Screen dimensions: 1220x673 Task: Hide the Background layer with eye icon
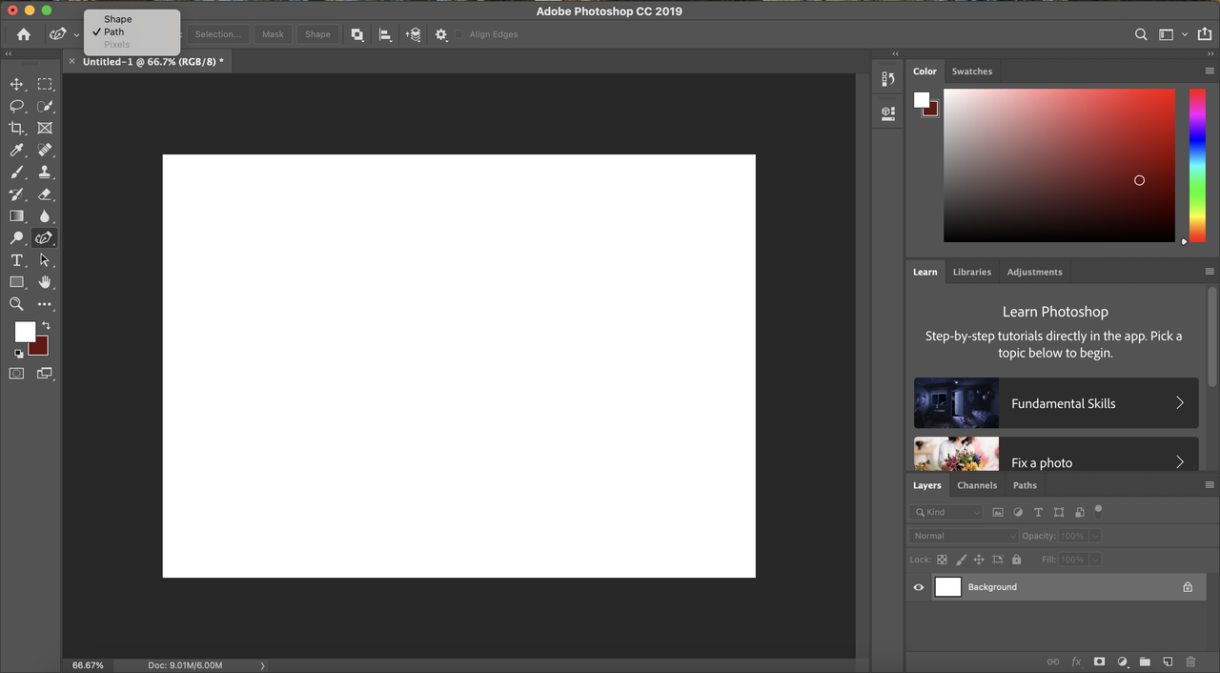coord(919,587)
